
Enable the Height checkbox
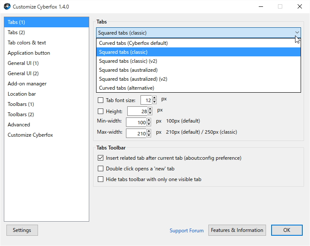101,111
